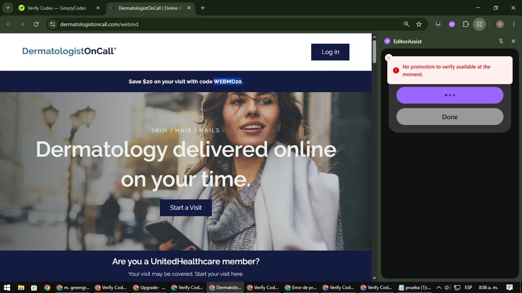Image resolution: width=522 pixels, height=293 pixels.
Task: Open a new browser tab
Action: [x=203, y=8]
